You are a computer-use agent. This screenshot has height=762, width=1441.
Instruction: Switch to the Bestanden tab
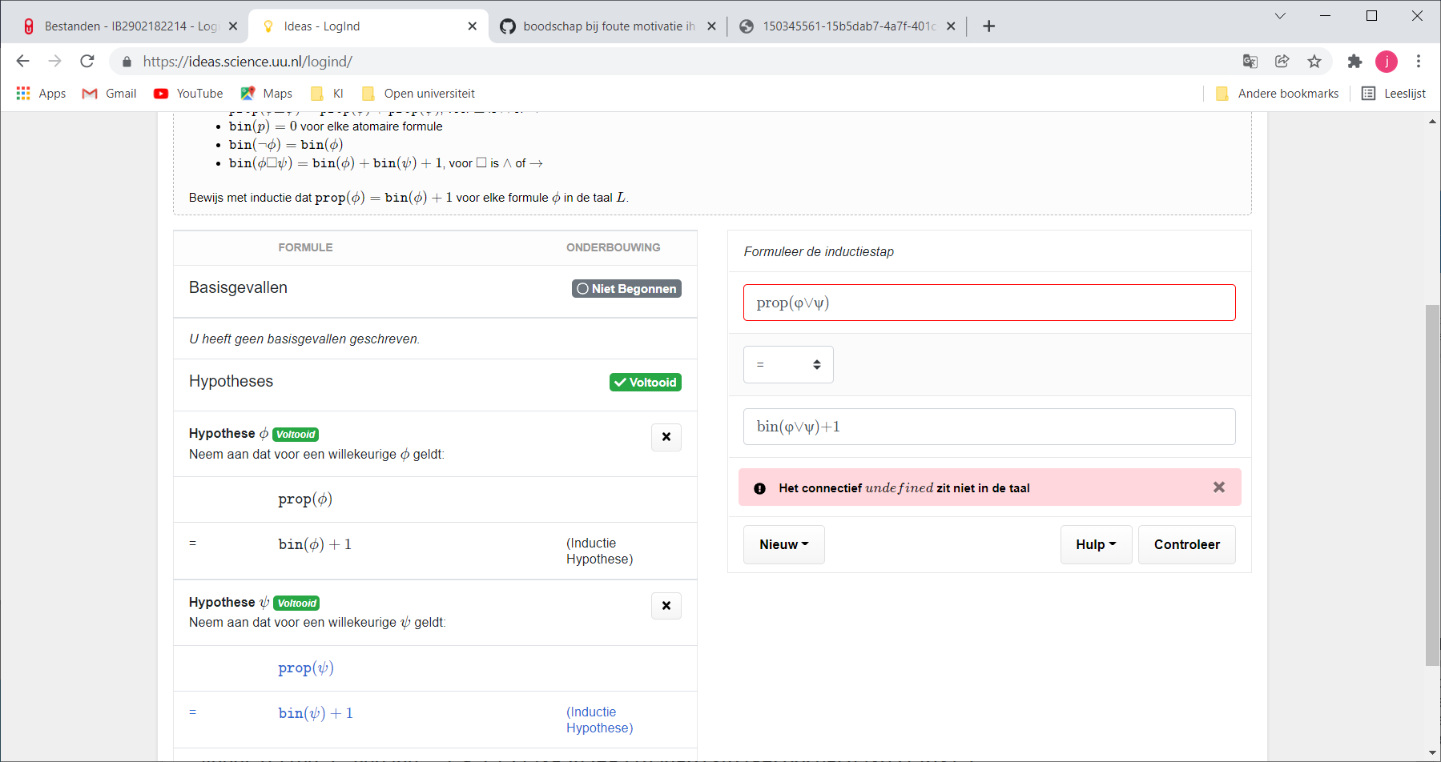tap(128, 26)
